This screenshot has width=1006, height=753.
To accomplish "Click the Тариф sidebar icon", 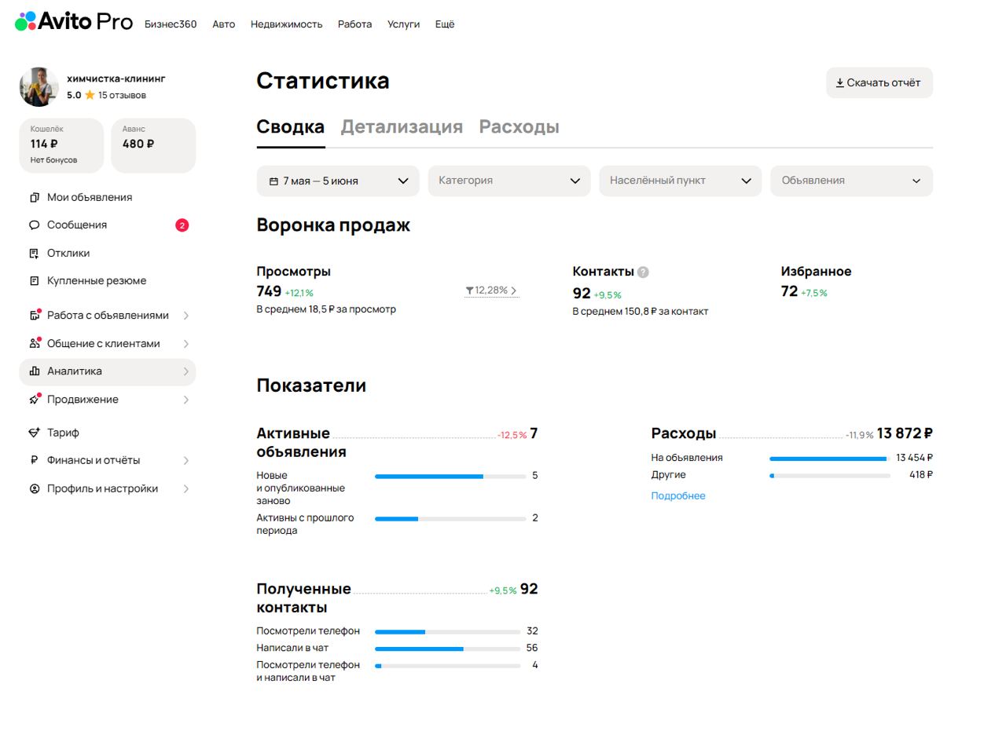I will tap(34, 433).
